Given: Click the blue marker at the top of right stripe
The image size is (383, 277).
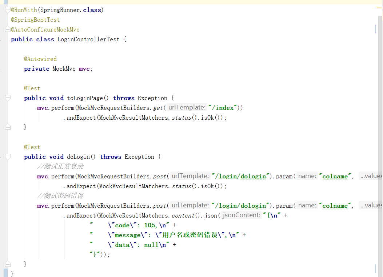Looking at the screenshot, I should pyautogui.click(x=376, y=29).
